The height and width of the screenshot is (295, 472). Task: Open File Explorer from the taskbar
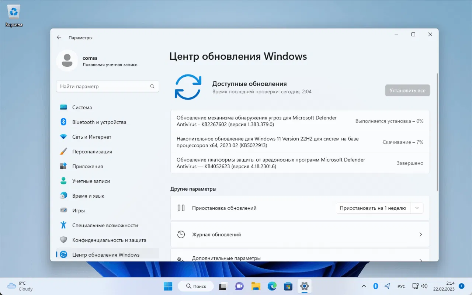click(256, 286)
